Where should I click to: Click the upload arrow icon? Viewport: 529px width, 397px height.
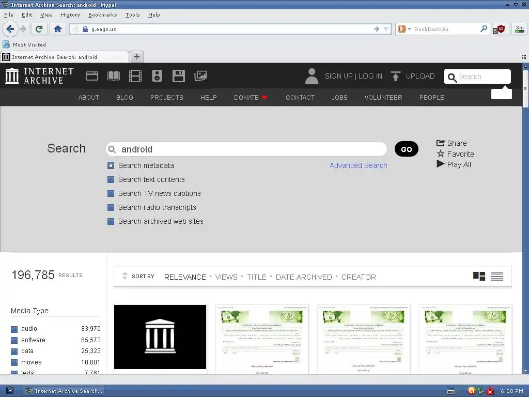point(395,76)
